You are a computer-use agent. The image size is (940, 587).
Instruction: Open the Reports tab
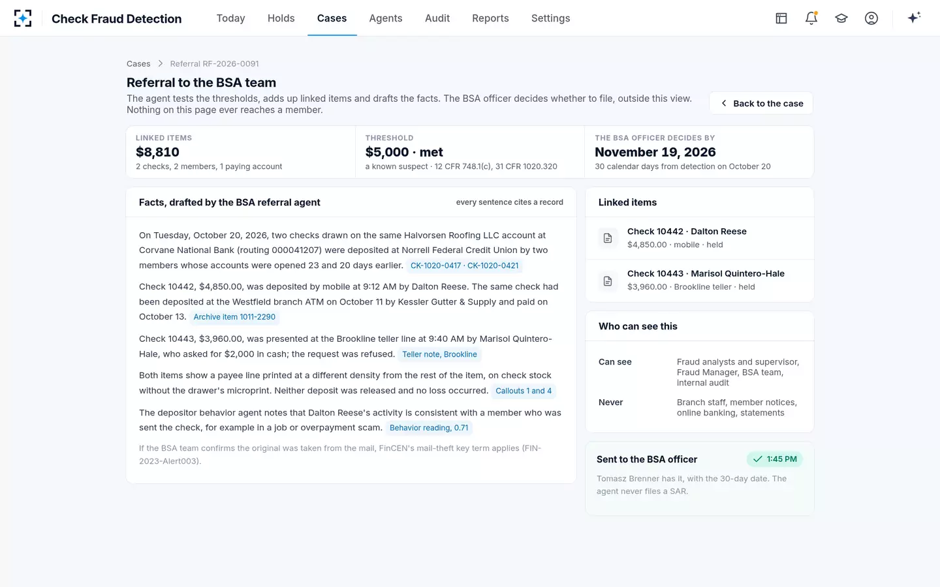490,18
